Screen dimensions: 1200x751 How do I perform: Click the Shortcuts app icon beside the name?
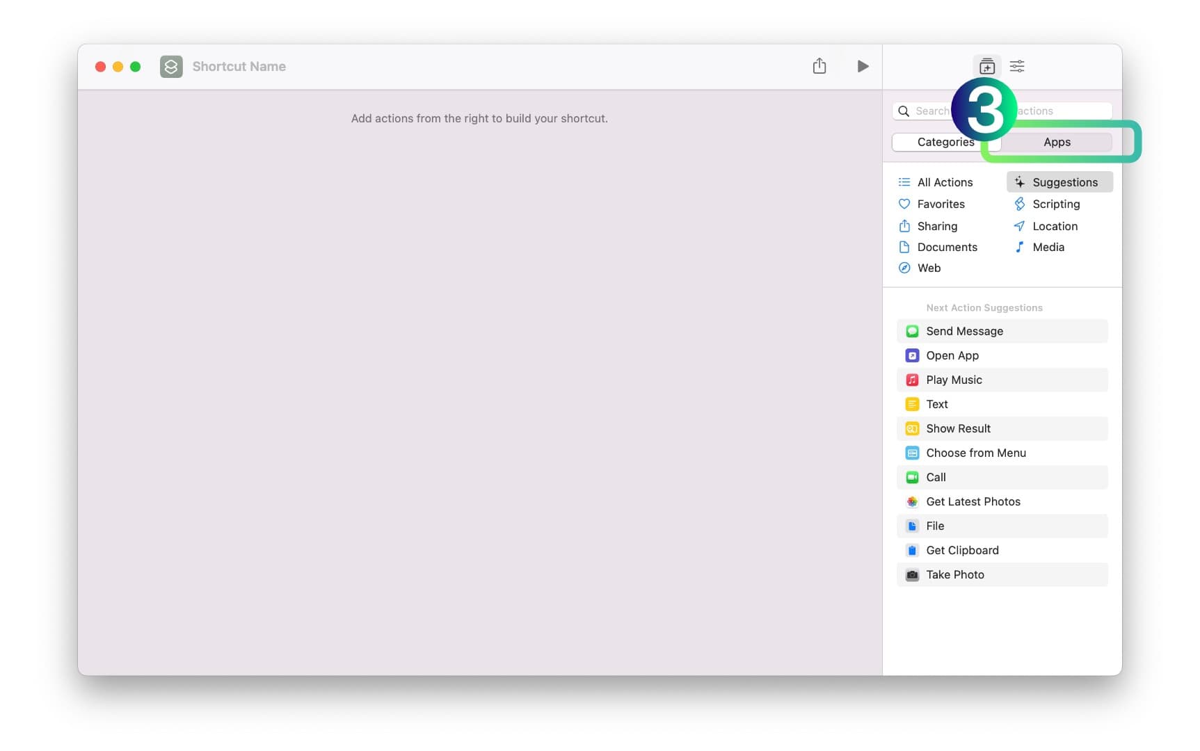(x=171, y=67)
